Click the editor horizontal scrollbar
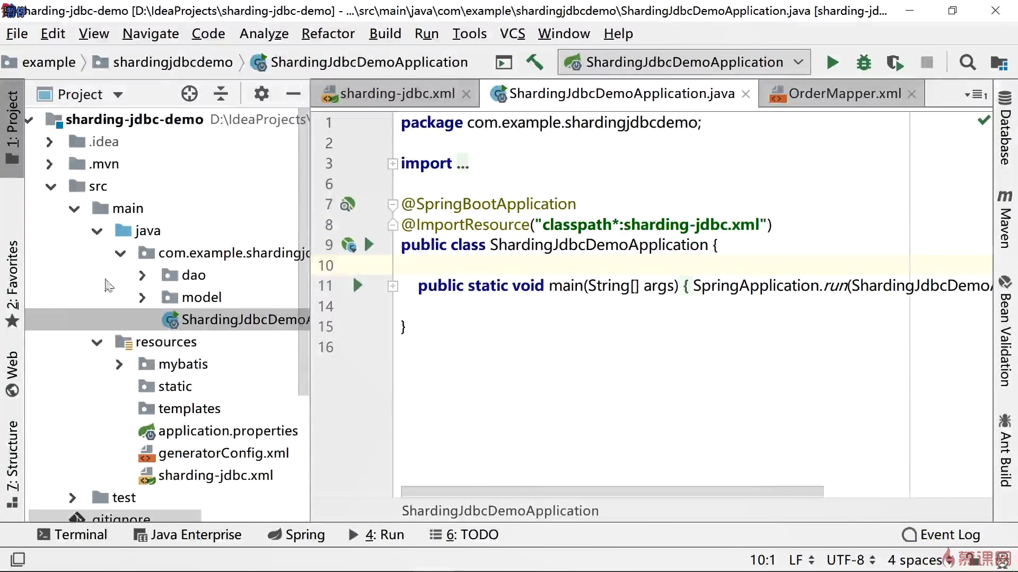The height and width of the screenshot is (572, 1018). pyautogui.click(x=612, y=491)
